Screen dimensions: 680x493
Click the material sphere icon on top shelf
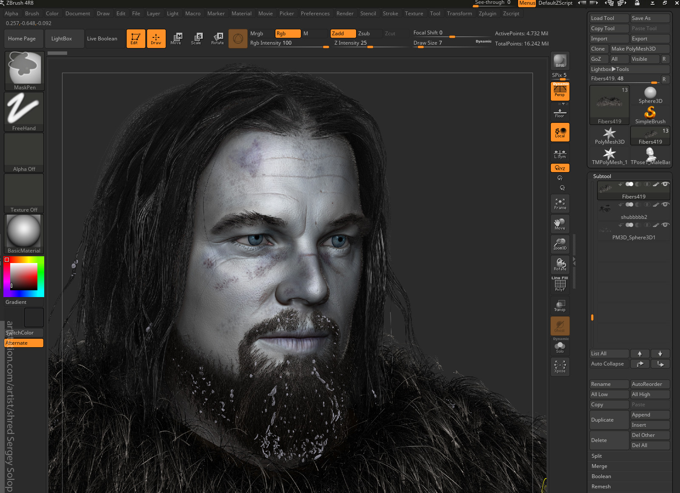pos(238,39)
